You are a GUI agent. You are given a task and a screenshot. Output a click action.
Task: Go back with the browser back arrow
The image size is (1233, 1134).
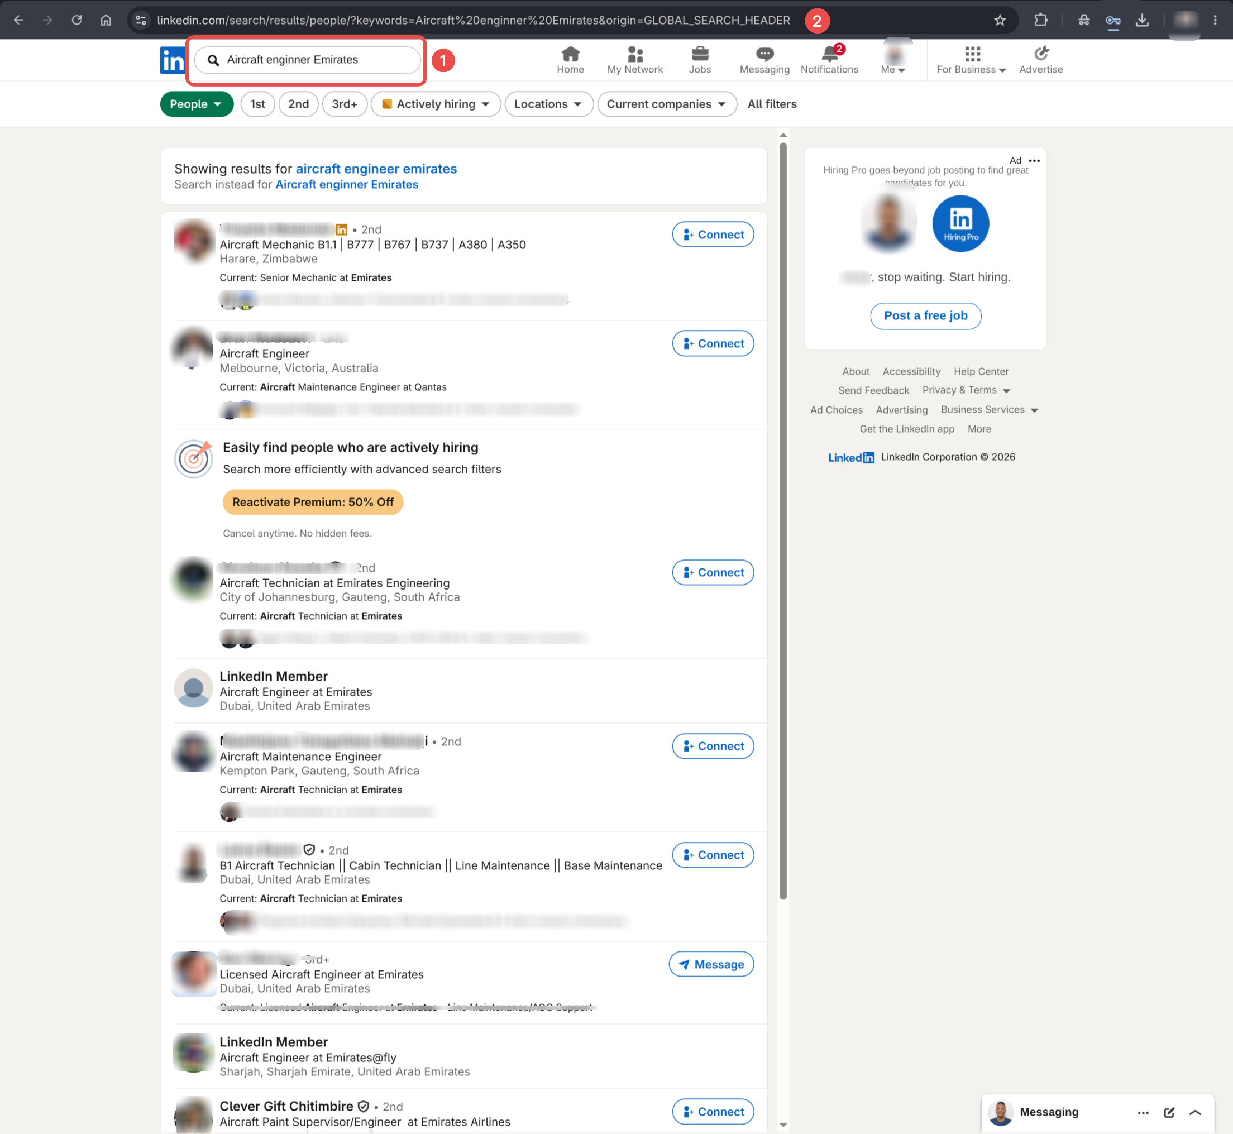[18, 20]
